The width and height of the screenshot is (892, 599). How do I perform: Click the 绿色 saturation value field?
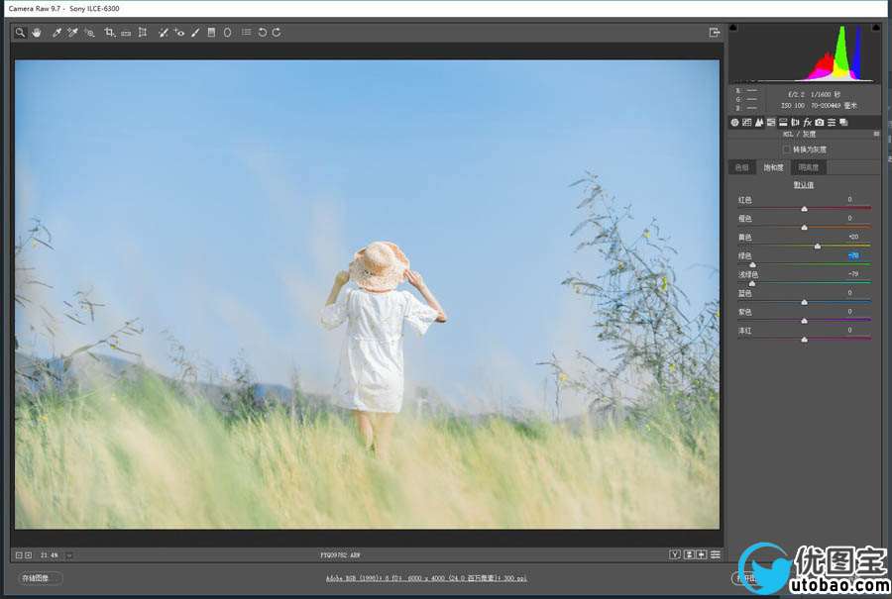853,255
